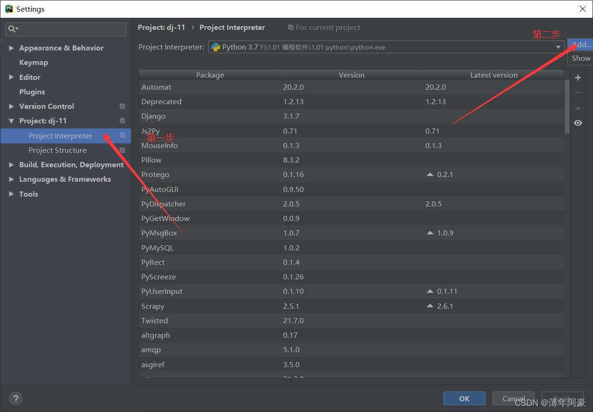Image resolution: width=593 pixels, height=412 pixels.
Task: Click copy icon next to Project: dj-11
Action: [122, 121]
